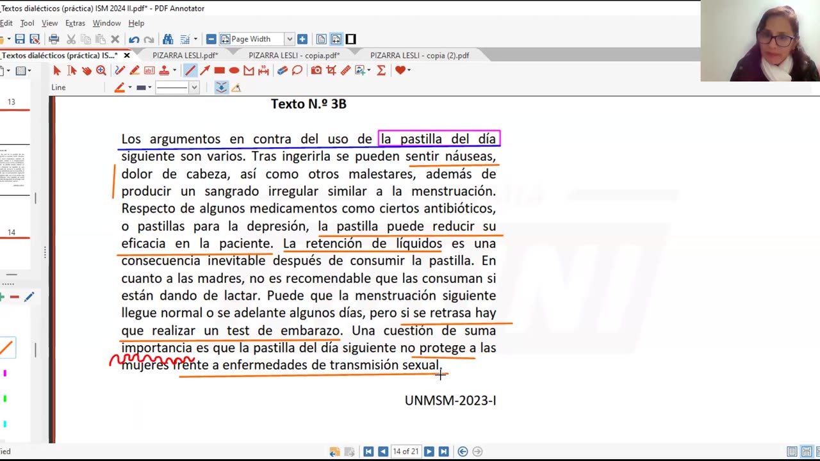The image size is (820, 461).
Task: Open the Page Width zoom dropdown
Action: (x=290, y=39)
